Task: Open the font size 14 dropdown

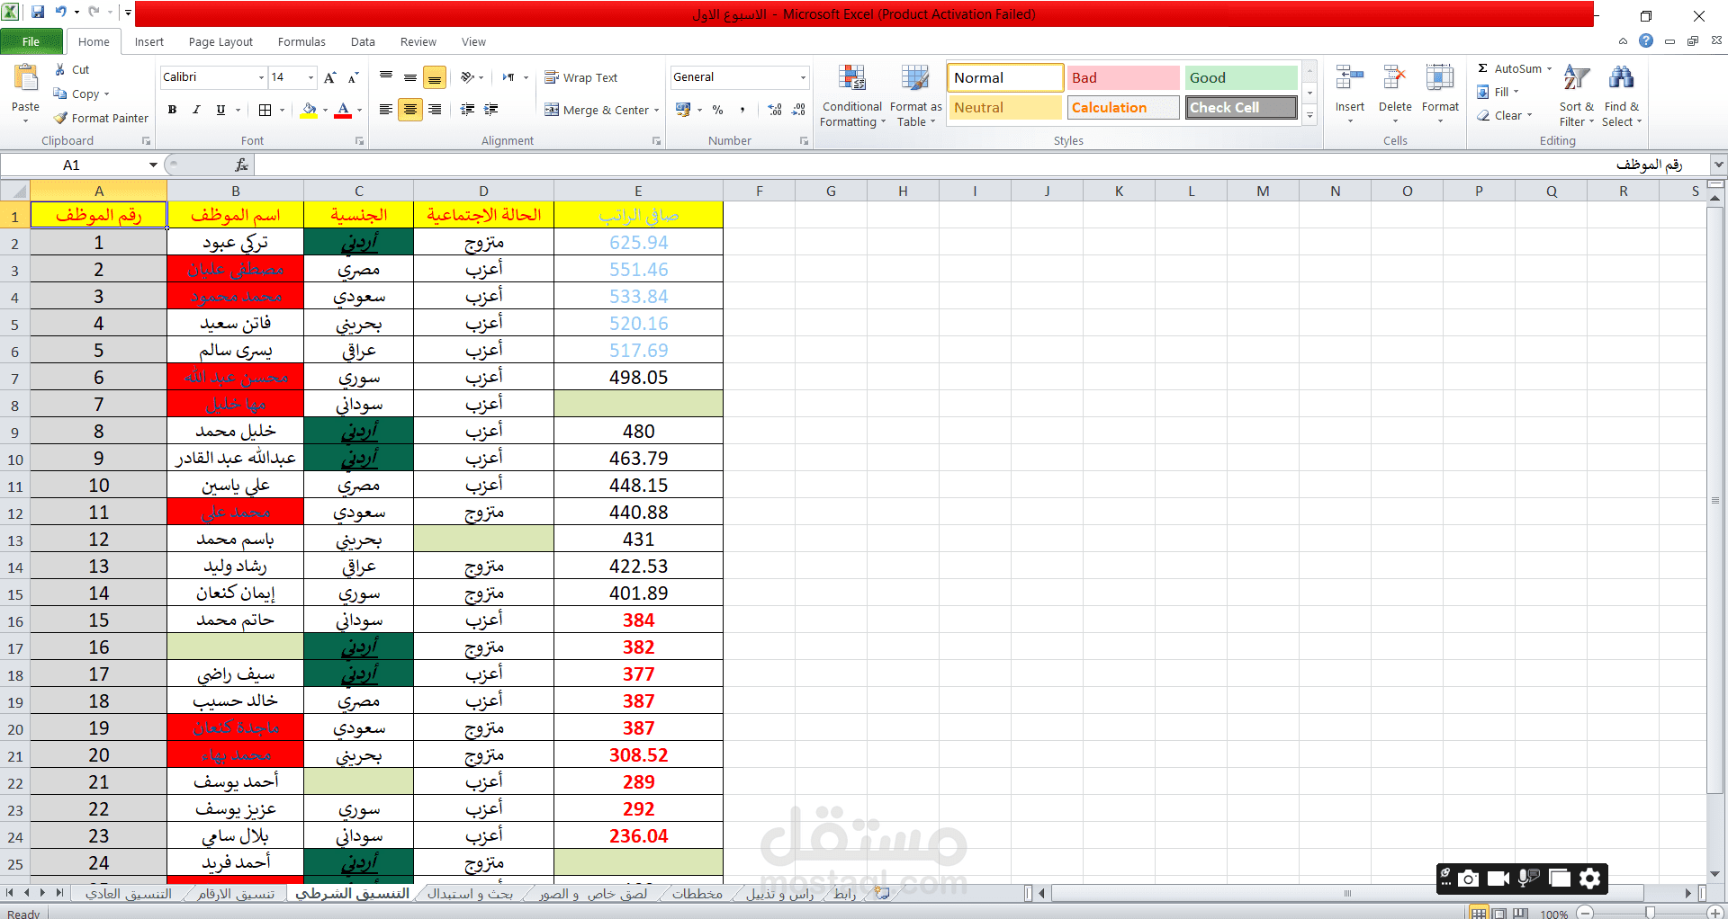Action: pos(310,77)
